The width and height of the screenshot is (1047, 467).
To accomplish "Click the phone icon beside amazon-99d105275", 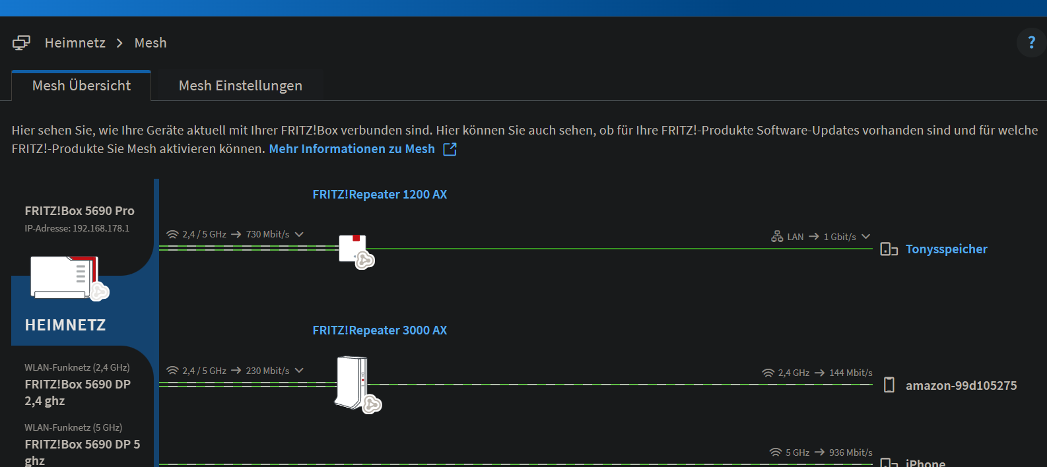I will (889, 385).
